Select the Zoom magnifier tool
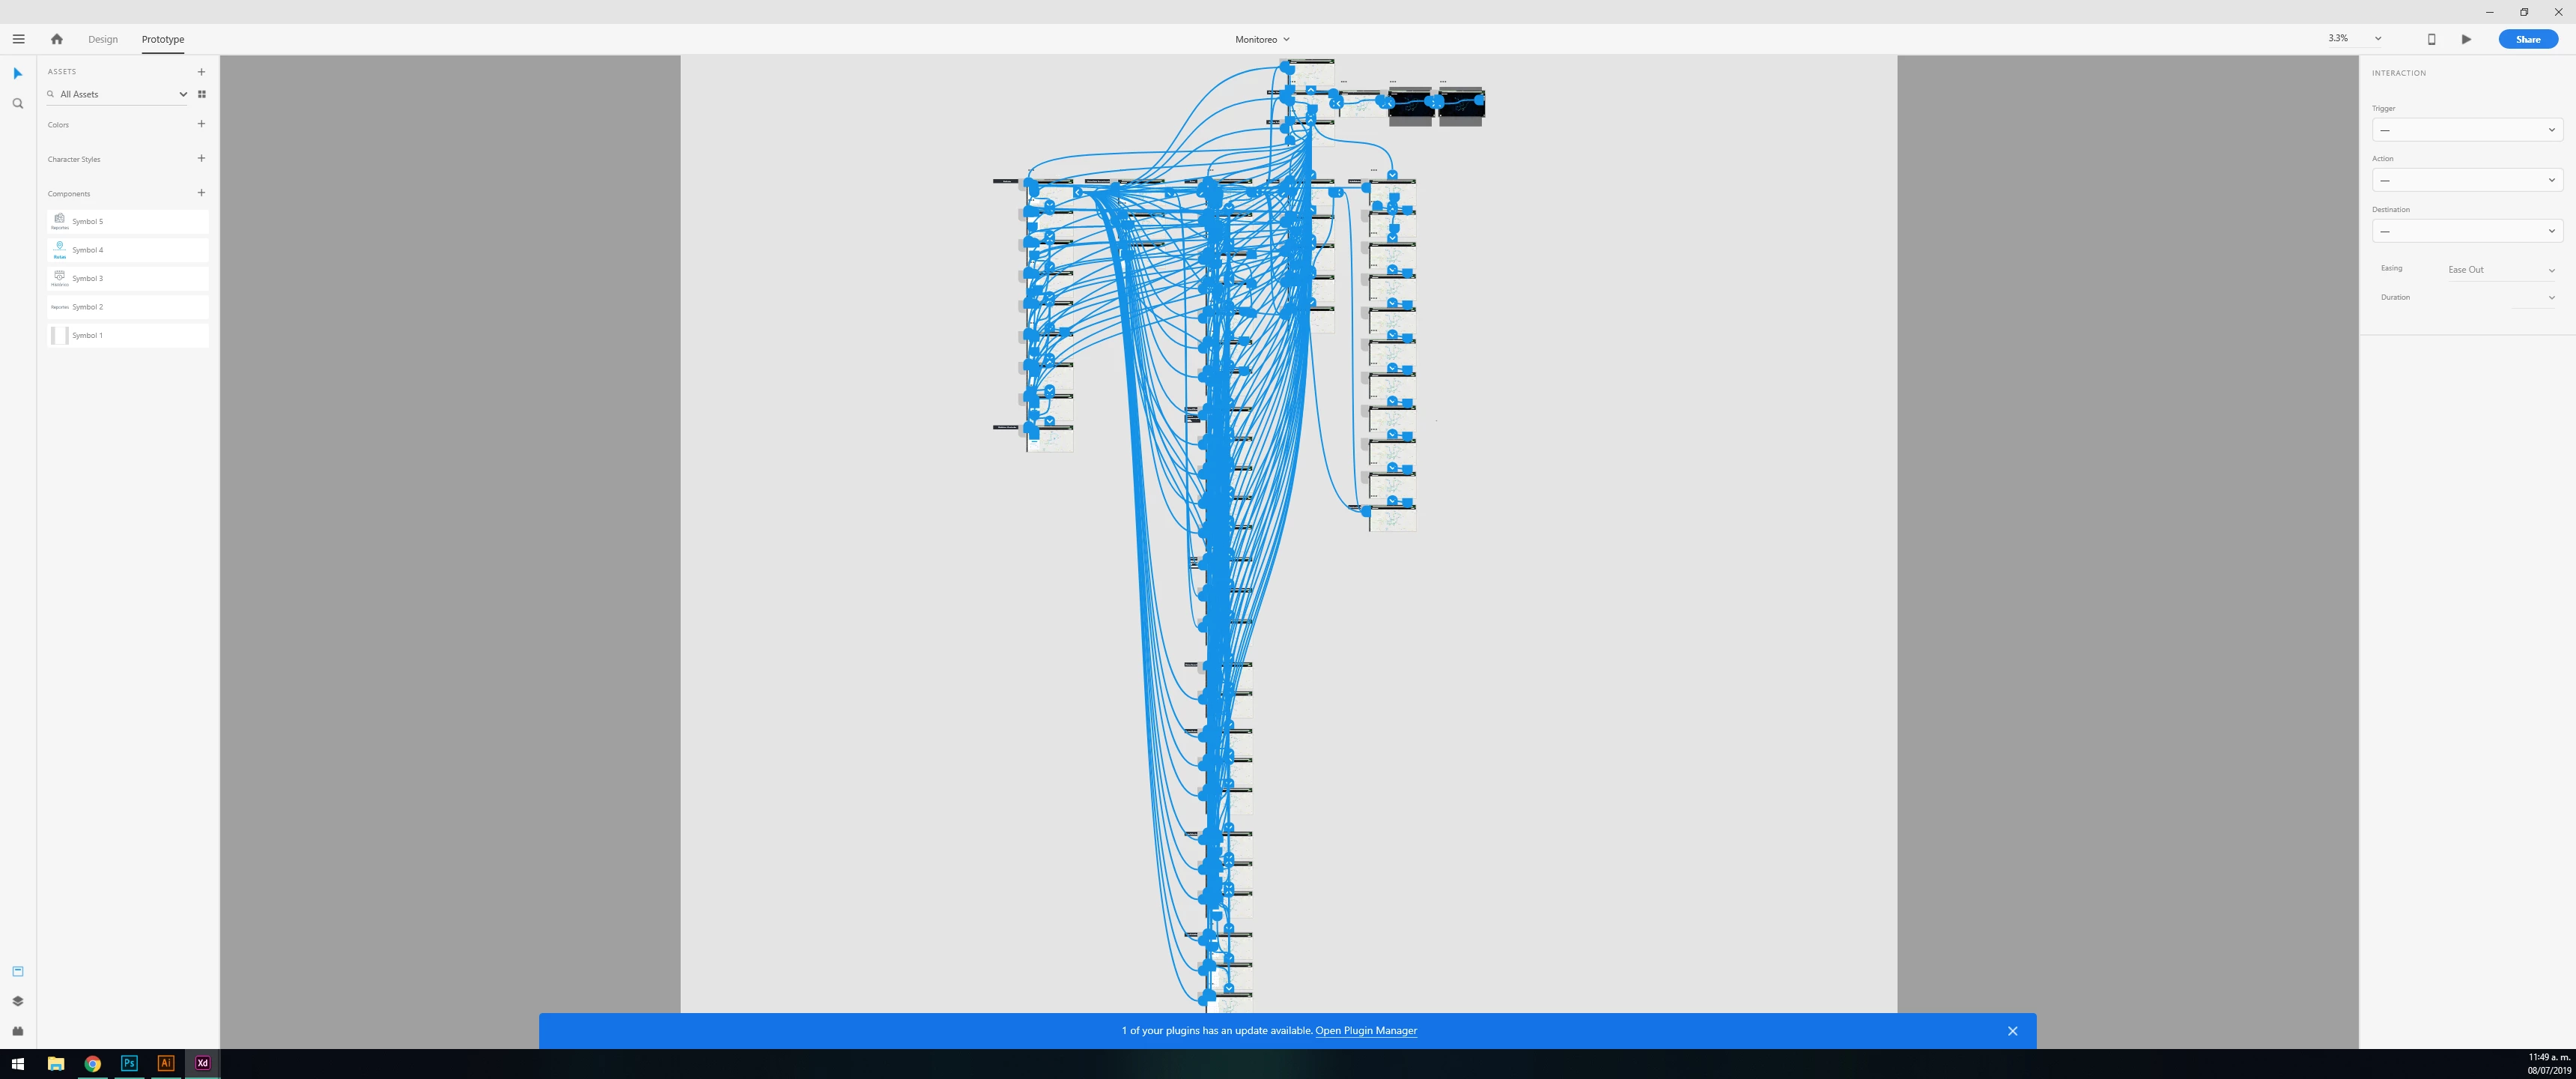The height and width of the screenshot is (1079, 2576). point(18,103)
